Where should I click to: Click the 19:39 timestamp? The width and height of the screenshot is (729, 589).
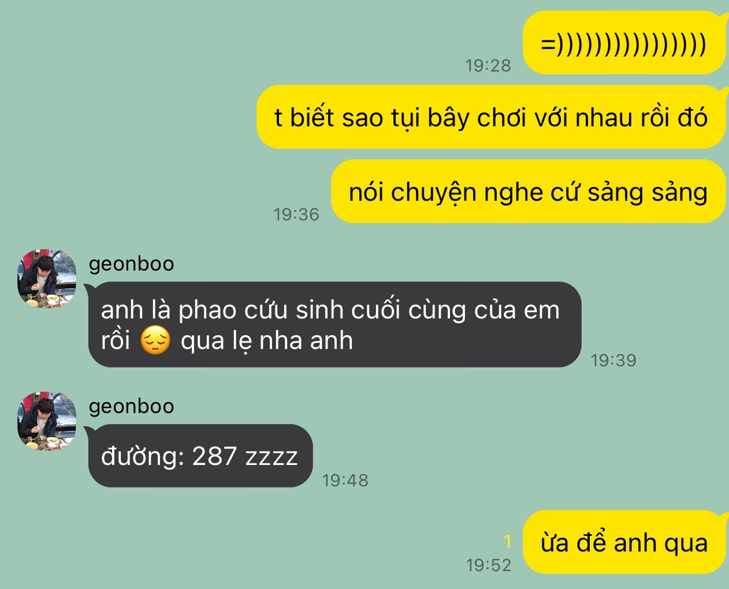pos(613,360)
